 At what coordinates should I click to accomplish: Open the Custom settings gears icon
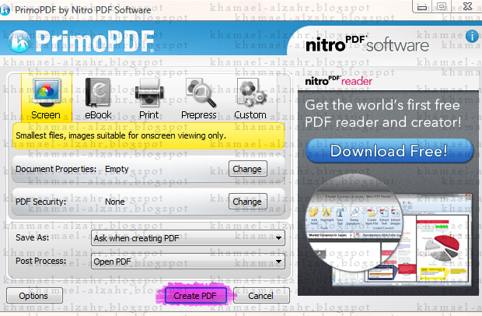click(x=251, y=93)
